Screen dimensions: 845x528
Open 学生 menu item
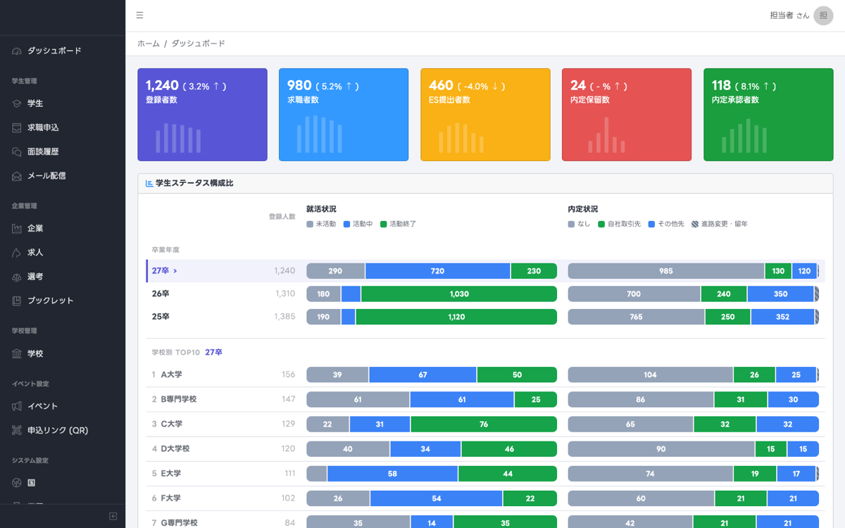point(63,103)
